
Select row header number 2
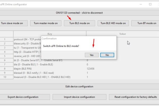coord(7,43)
